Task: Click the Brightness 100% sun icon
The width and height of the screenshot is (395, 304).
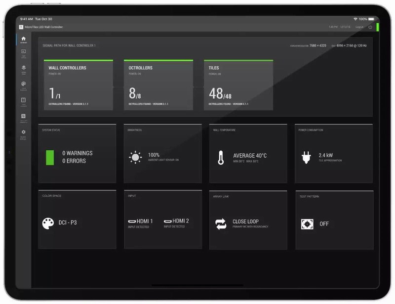Action: [x=135, y=157]
